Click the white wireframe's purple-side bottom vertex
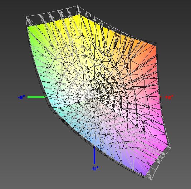The image size is (191, 189). [x=151, y=180]
